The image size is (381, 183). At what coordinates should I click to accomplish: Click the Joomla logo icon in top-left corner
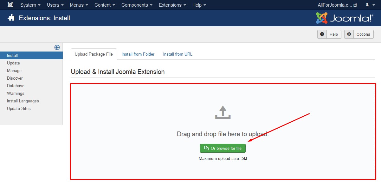click(x=10, y=5)
